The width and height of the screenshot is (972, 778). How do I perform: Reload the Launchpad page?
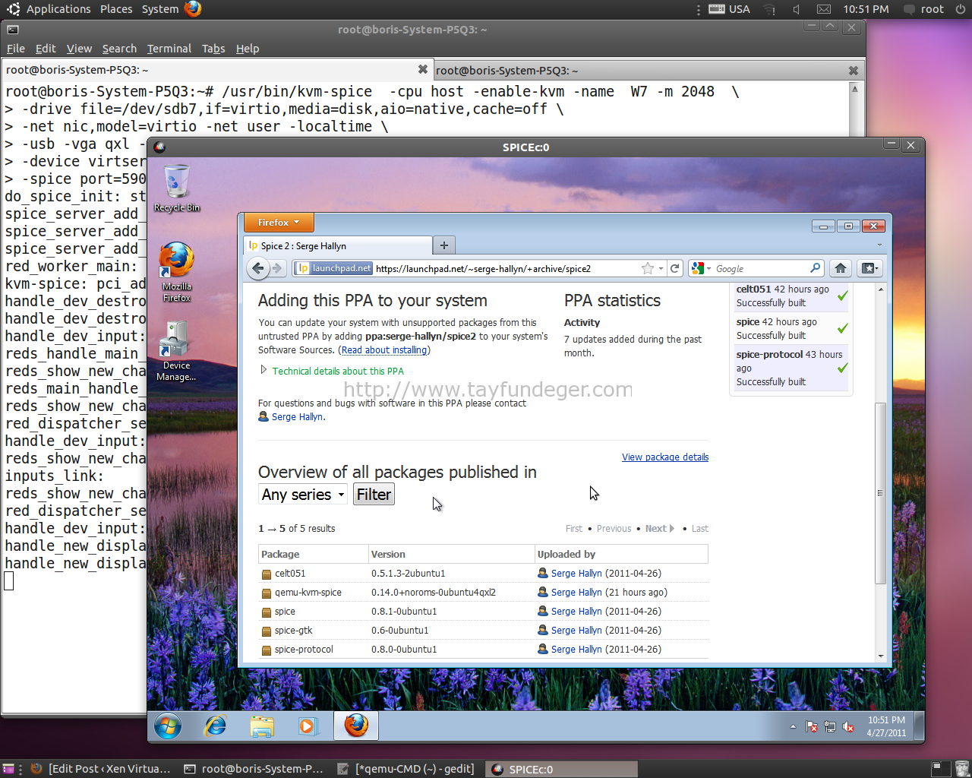coord(674,268)
